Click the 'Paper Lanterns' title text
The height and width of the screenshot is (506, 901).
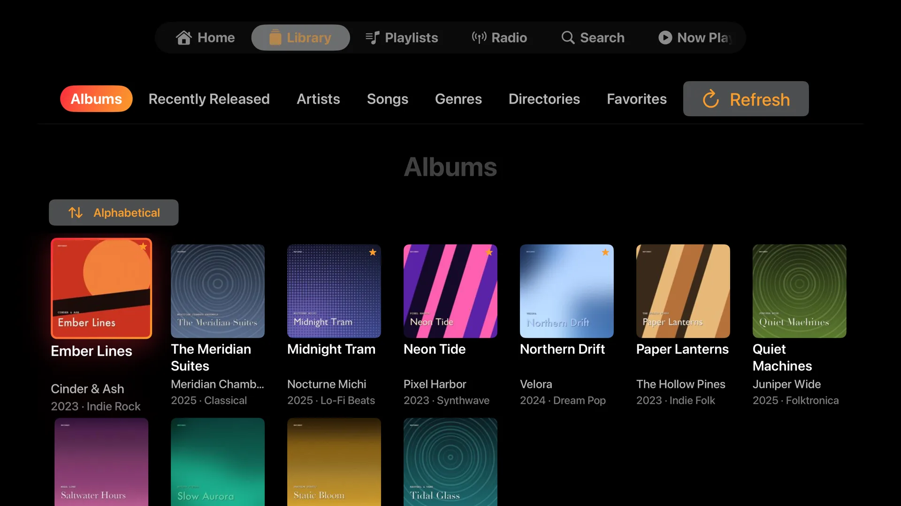(x=682, y=349)
